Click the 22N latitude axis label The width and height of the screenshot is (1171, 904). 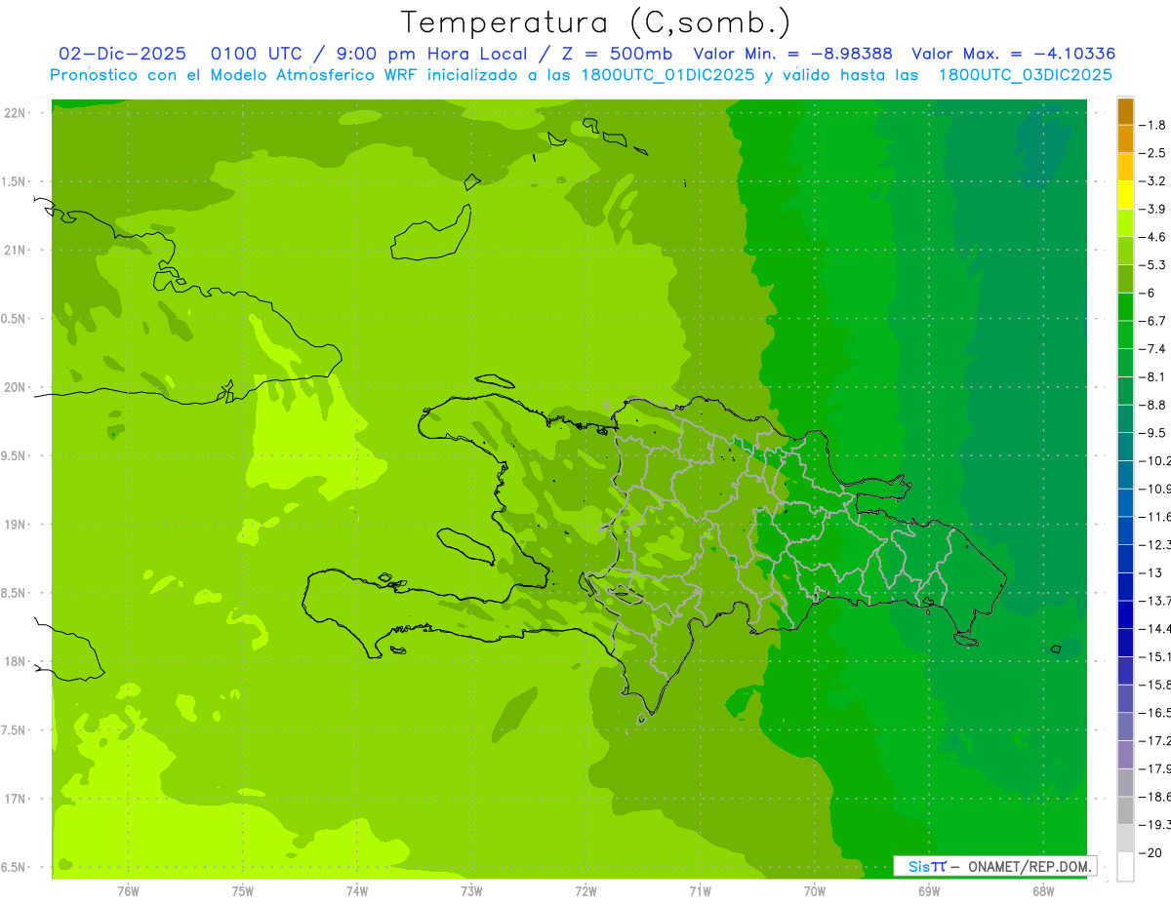coord(17,113)
